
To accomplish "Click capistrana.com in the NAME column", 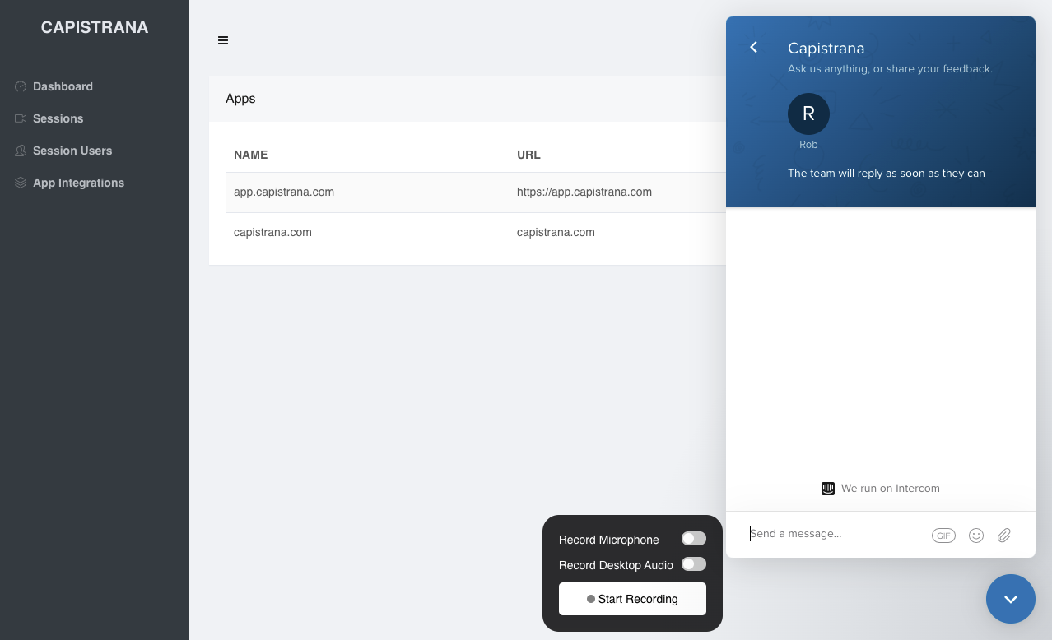I will (x=272, y=232).
